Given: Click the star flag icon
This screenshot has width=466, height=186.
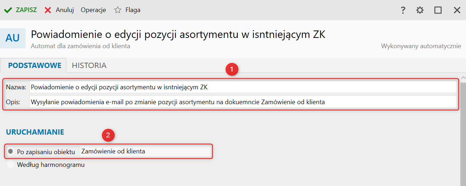Looking at the screenshot, I should pos(118,10).
